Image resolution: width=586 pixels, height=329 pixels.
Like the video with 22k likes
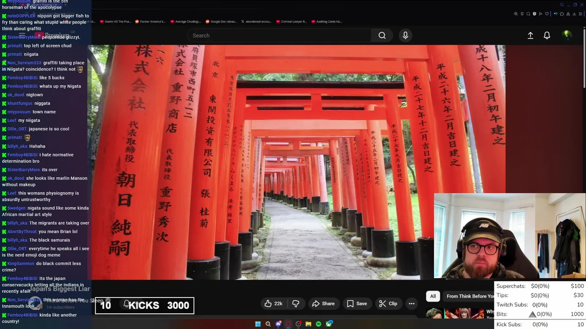pyautogui.click(x=273, y=303)
